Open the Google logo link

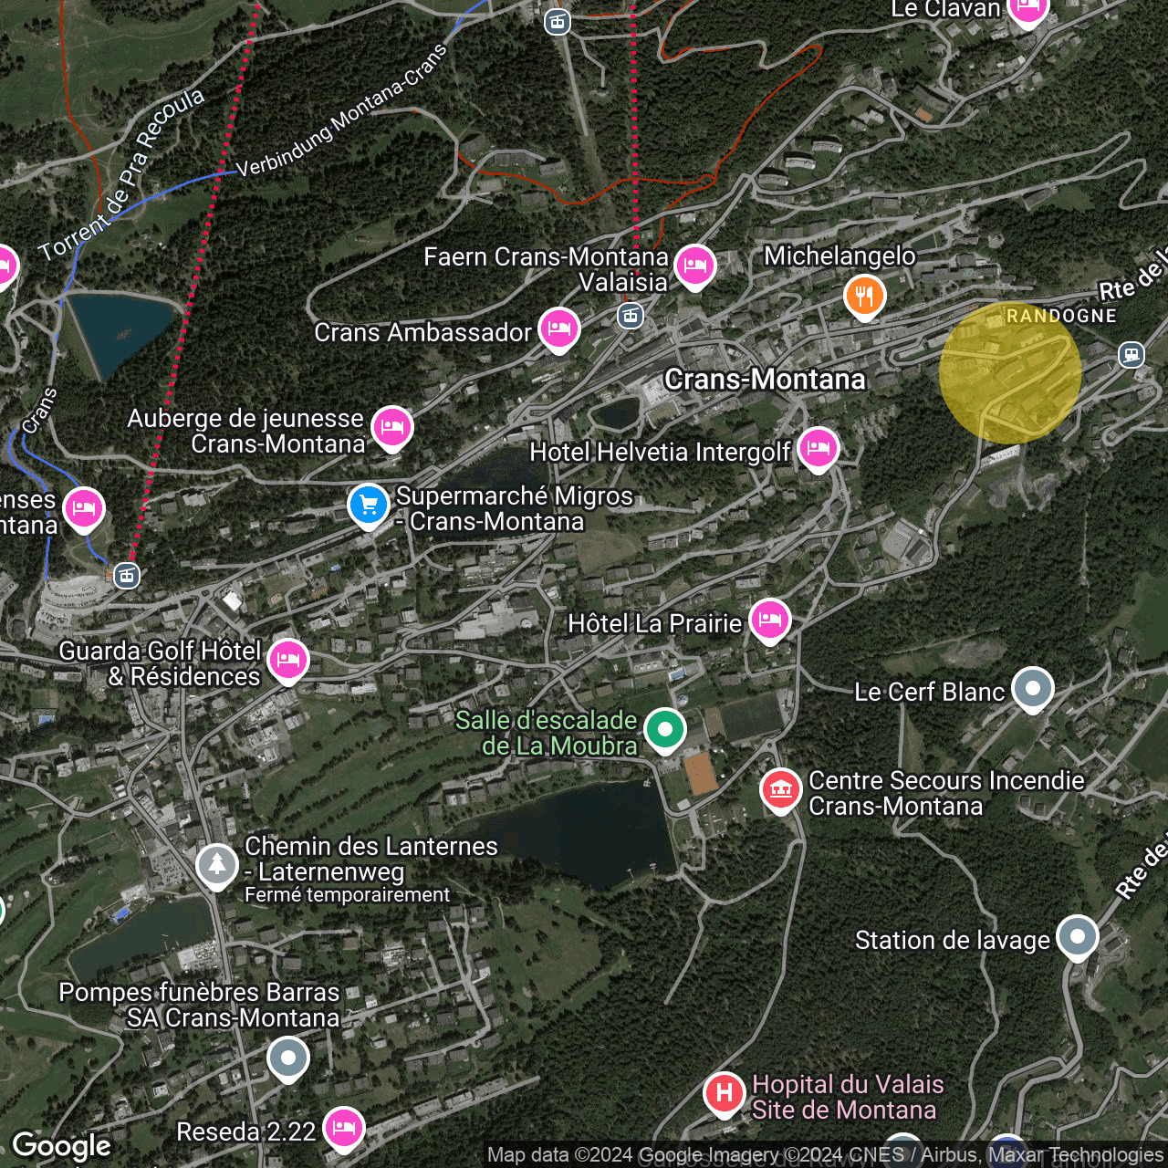(x=61, y=1146)
